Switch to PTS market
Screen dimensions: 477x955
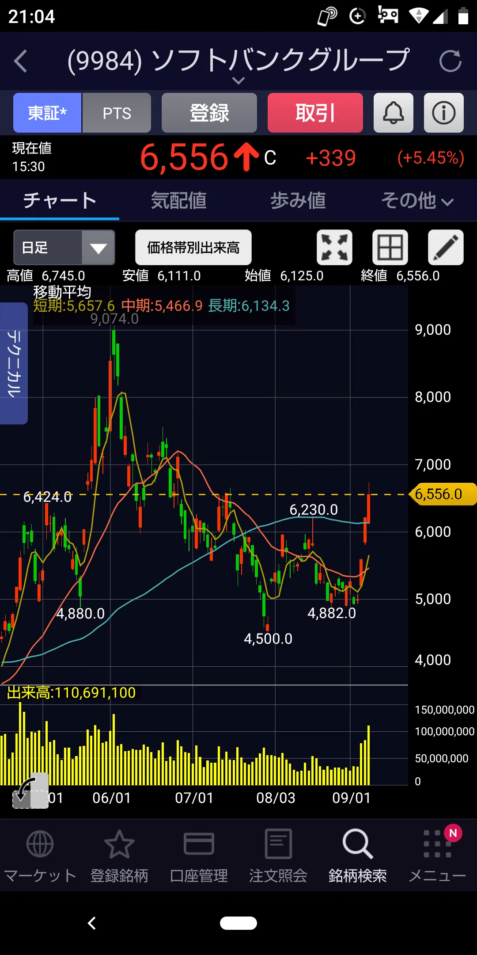point(117,113)
